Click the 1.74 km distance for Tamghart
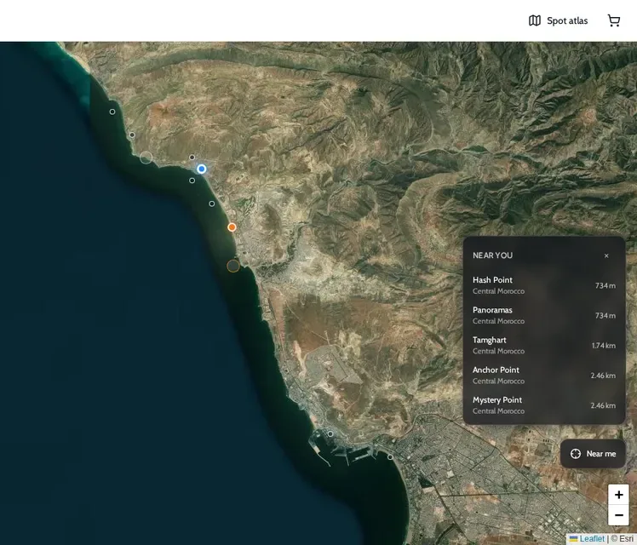Image resolution: width=637 pixels, height=545 pixels. pos(603,346)
